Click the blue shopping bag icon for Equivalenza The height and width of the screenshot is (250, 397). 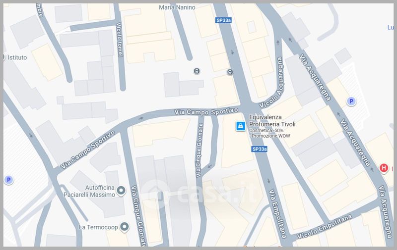[241, 126]
